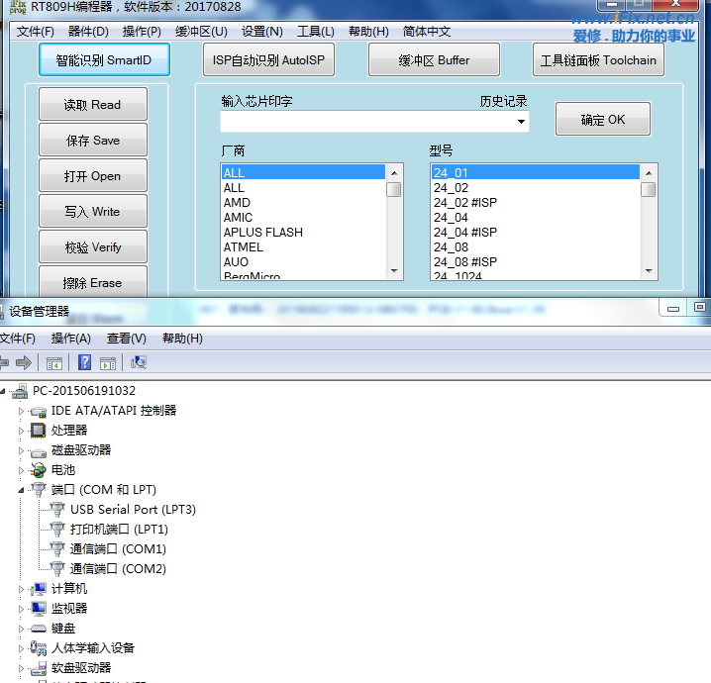Open the Toolchain panel button
The height and width of the screenshot is (683, 711).
tap(598, 59)
